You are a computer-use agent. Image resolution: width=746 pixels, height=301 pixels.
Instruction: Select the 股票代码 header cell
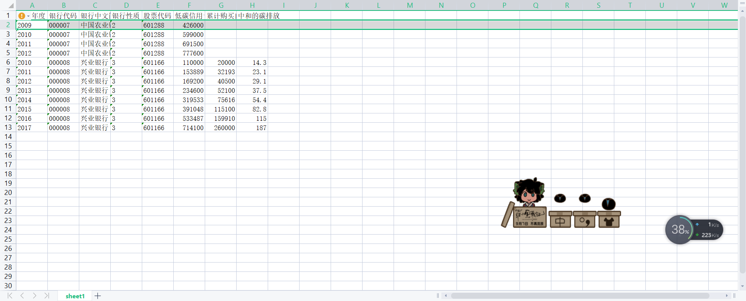tap(158, 16)
